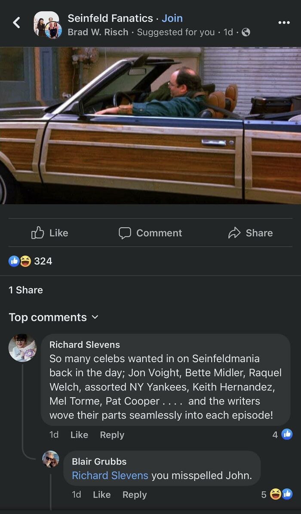Tap the Richard Slevens mention link
The height and width of the screenshot is (514, 301).
(110, 475)
